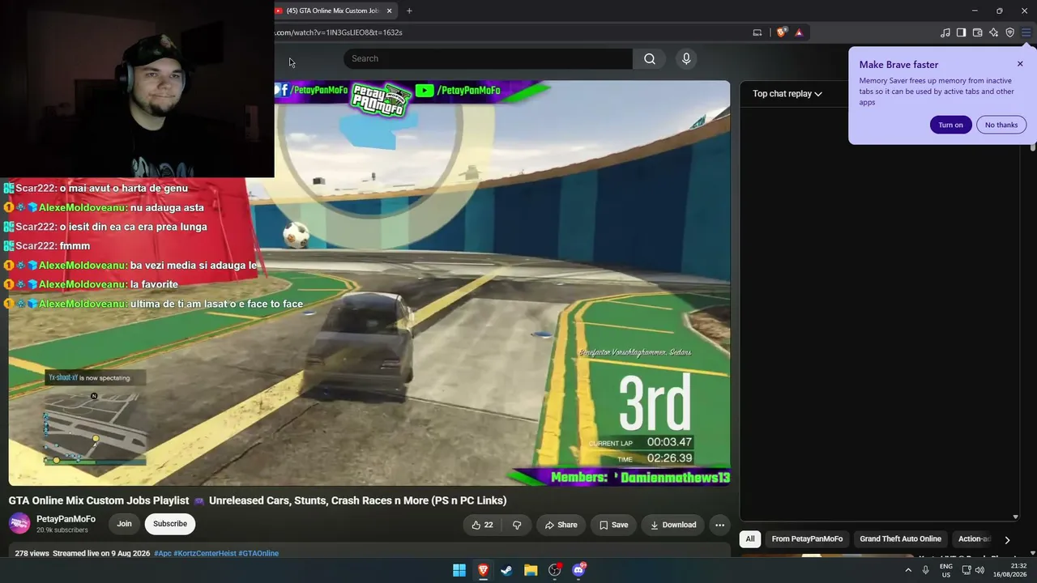Click the browser address bar URL

[339, 32]
